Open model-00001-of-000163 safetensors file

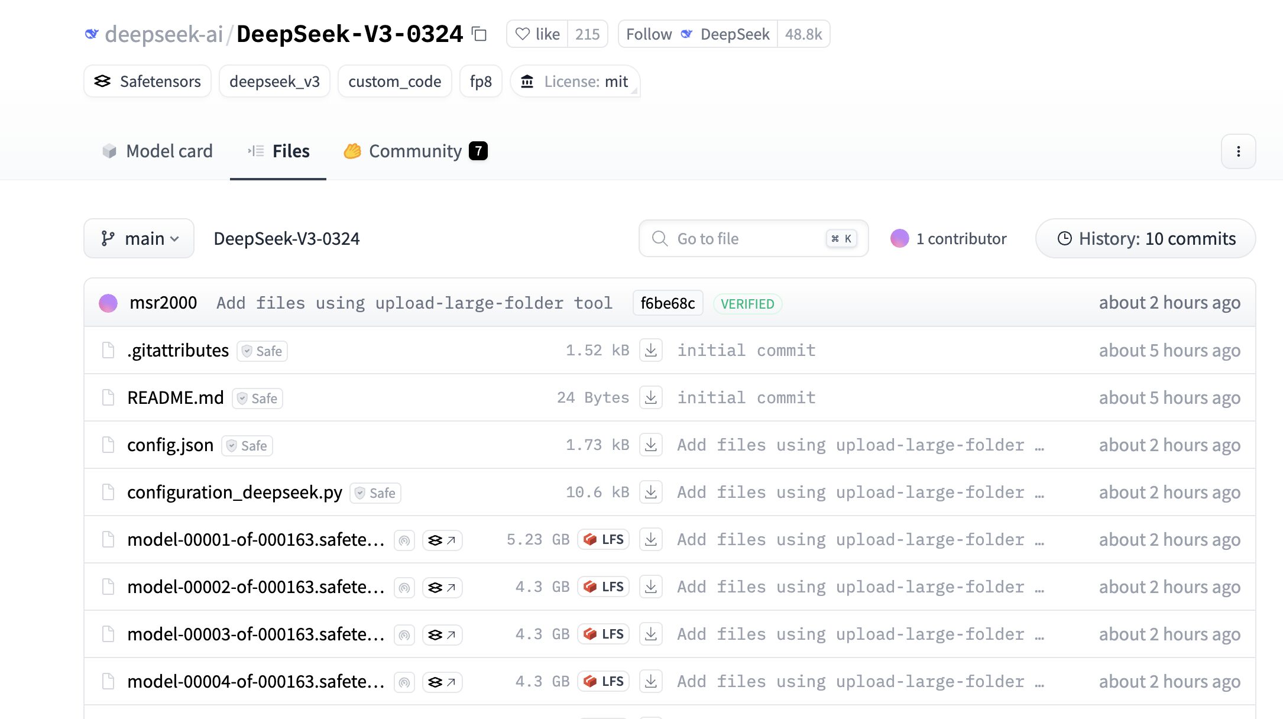[x=256, y=539]
